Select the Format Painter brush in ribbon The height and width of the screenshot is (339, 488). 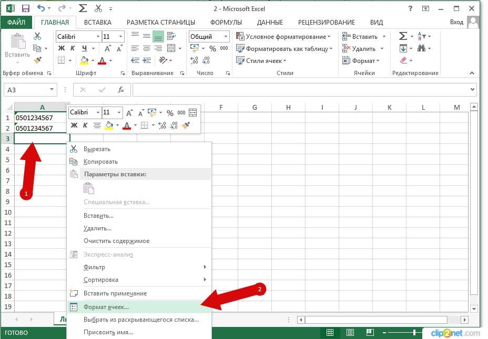[37, 60]
